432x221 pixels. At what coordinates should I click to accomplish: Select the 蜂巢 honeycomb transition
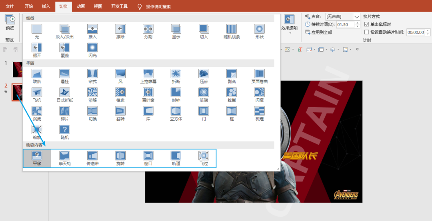pyautogui.click(x=232, y=95)
